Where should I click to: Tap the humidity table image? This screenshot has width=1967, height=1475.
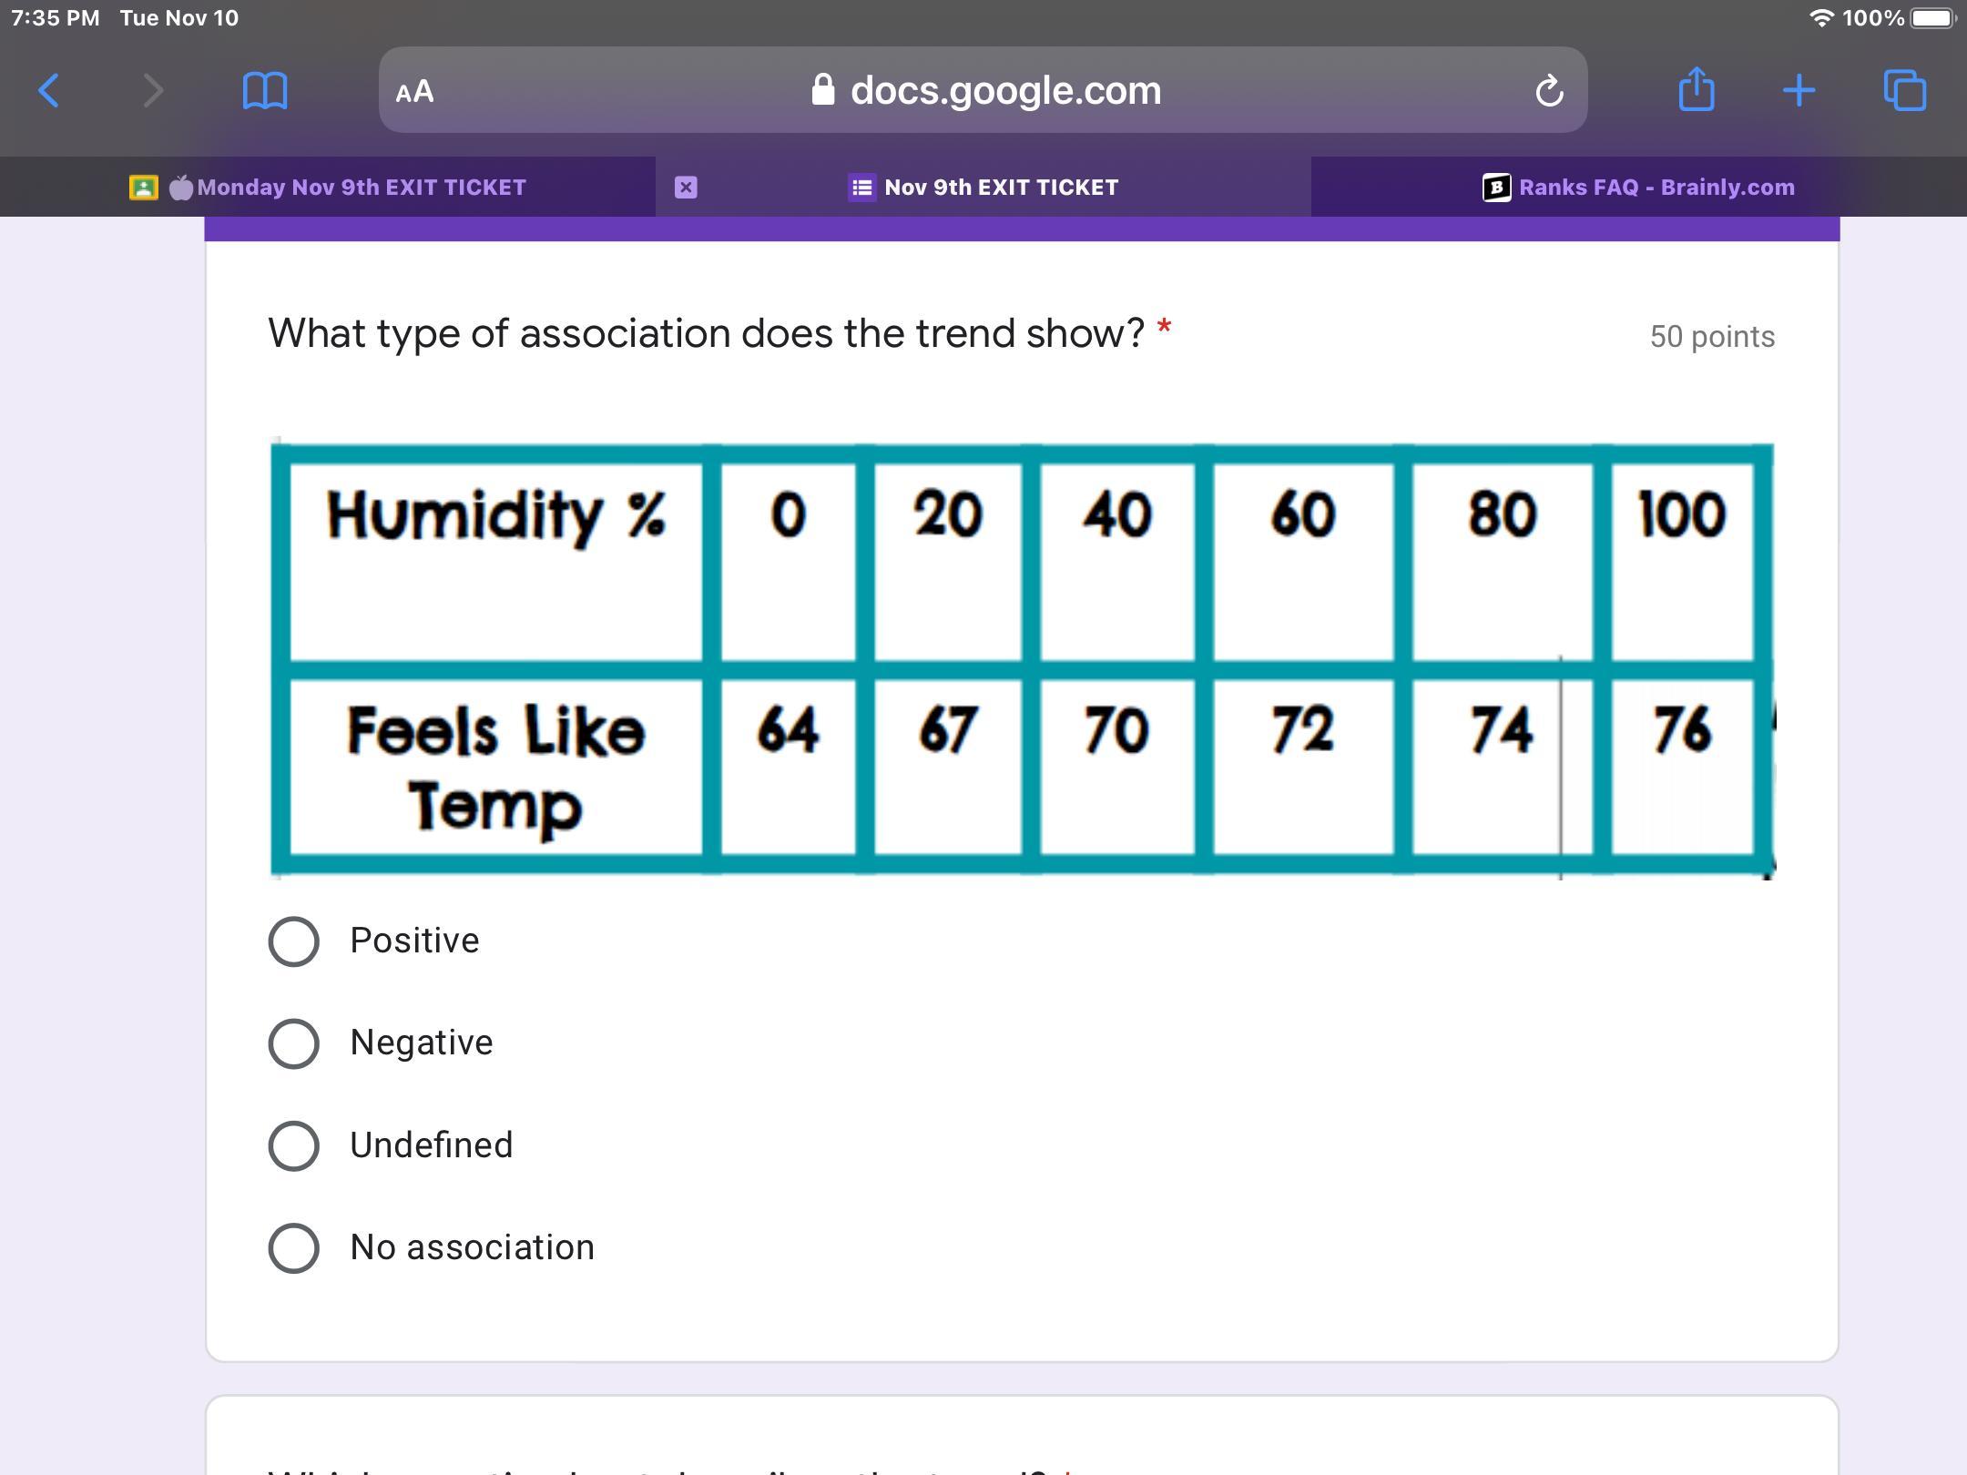tap(1022, 659)
